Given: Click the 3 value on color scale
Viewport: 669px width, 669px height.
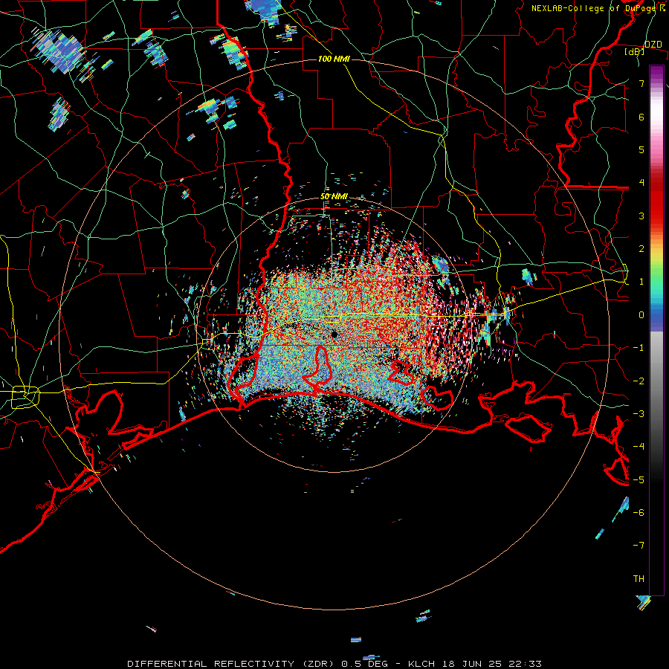Looking at the screenshot, I should 641,216.
